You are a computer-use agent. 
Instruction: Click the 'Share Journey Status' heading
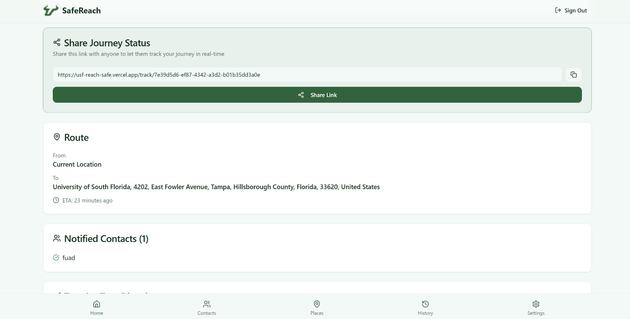coord(107,43)
